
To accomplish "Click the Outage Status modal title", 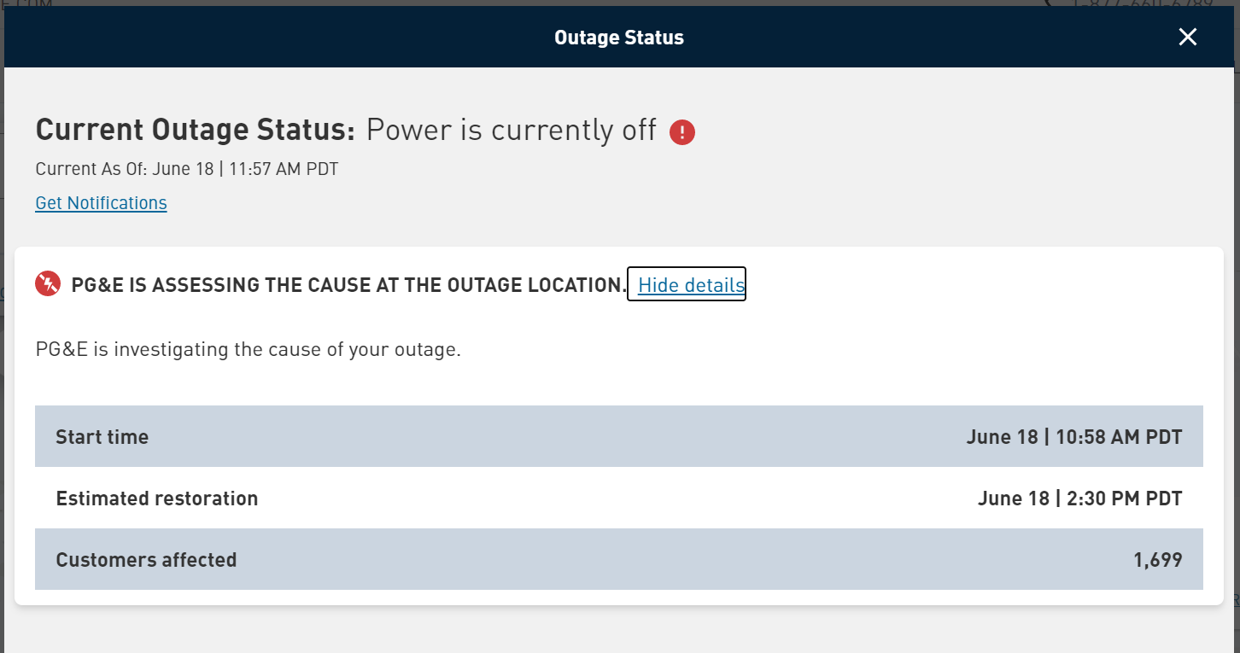I will (619, 37).
